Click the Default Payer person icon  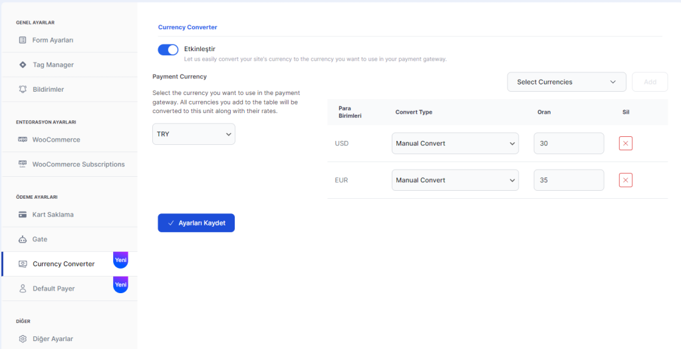tap(23, 289)
